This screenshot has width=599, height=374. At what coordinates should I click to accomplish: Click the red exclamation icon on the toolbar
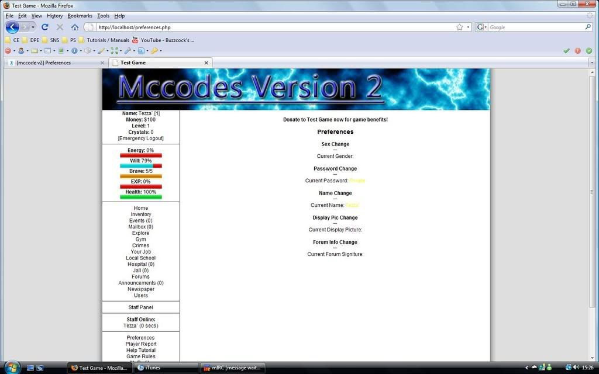578,51
